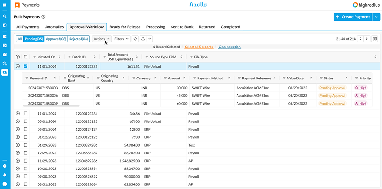
Task: Select the highlighted Payments icon in the sidebar
Action: click(x=5, y=72)
